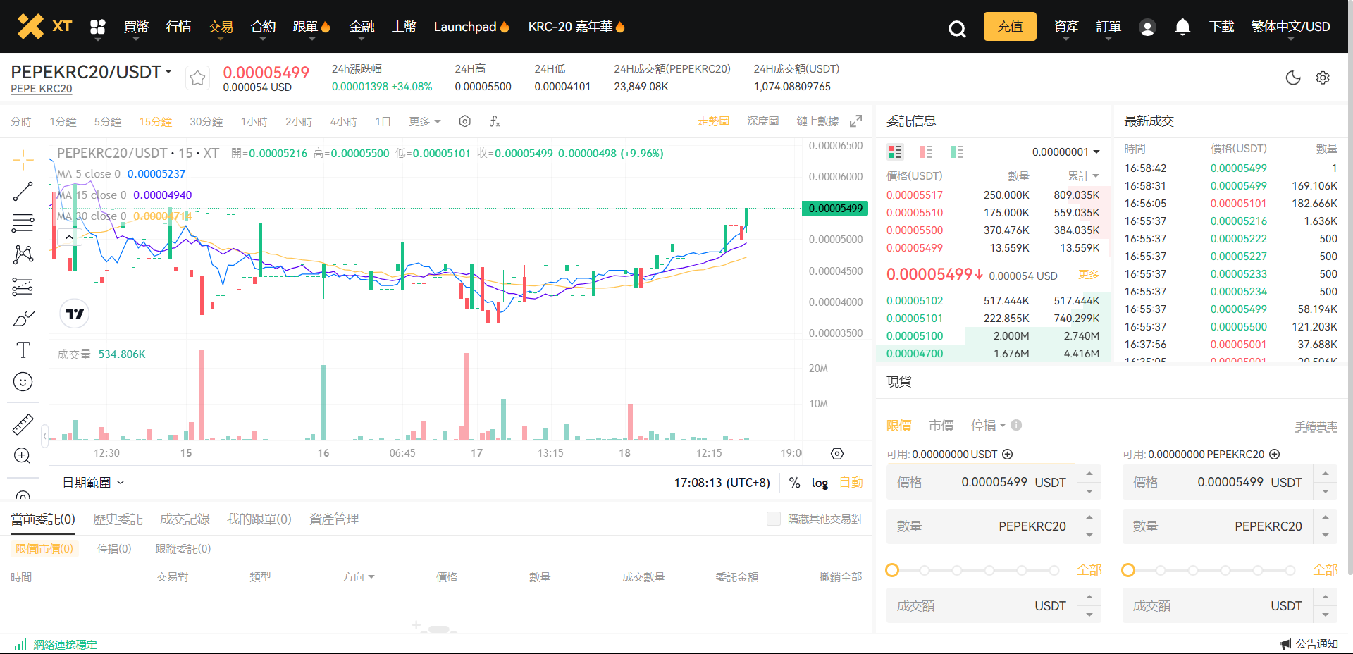Image resolution: width=1353 pixels, height=654 pixels.
Task: Open the user profile icon
Action: click(x=1147, y=27)
